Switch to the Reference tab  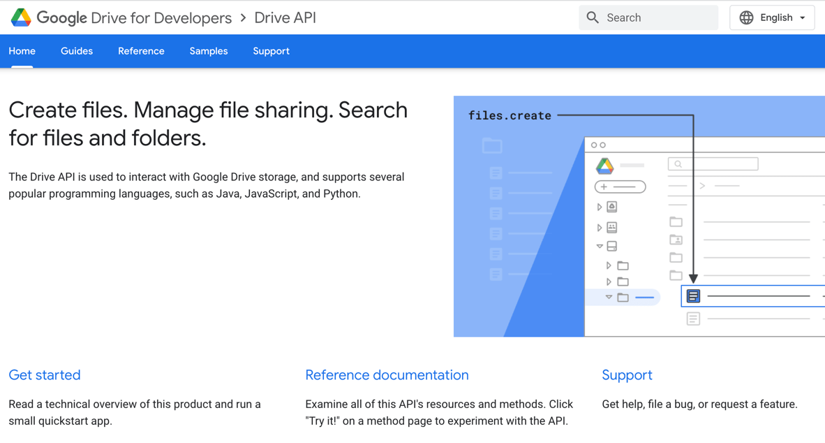[141, 51]
